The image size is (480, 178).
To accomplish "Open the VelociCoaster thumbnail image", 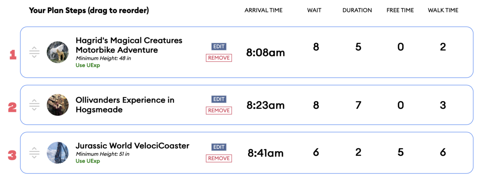I will [58, 153].
